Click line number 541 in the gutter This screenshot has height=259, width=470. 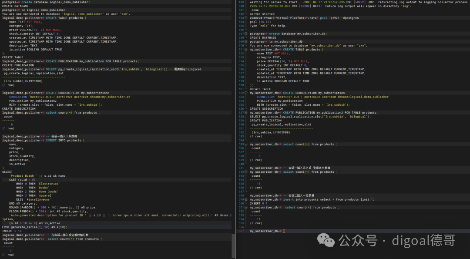[241, 168]
